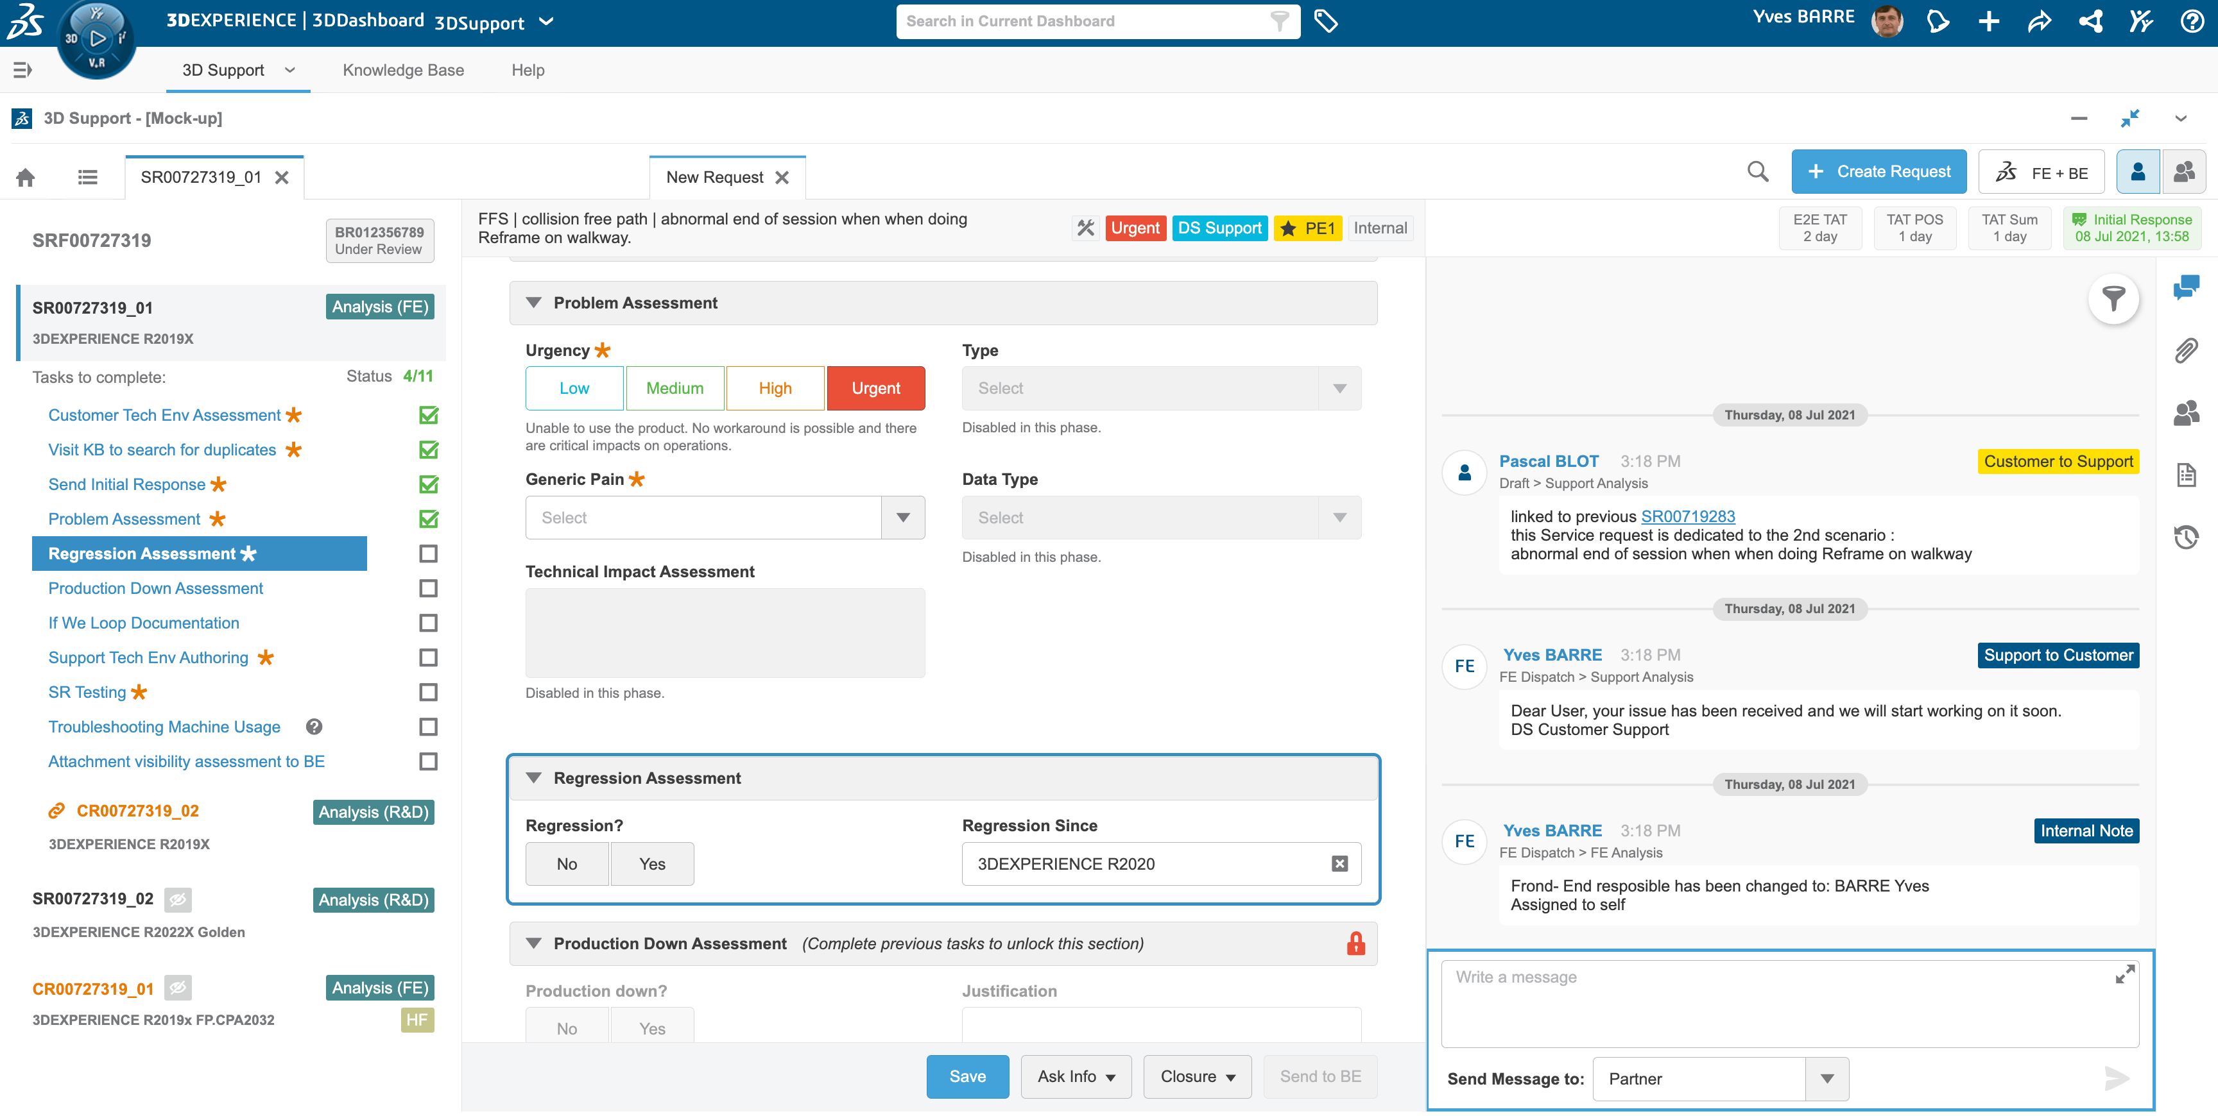Expand the message box to full size
The width and height of the screenshot is (2218, 1116).
[2124, 974]
